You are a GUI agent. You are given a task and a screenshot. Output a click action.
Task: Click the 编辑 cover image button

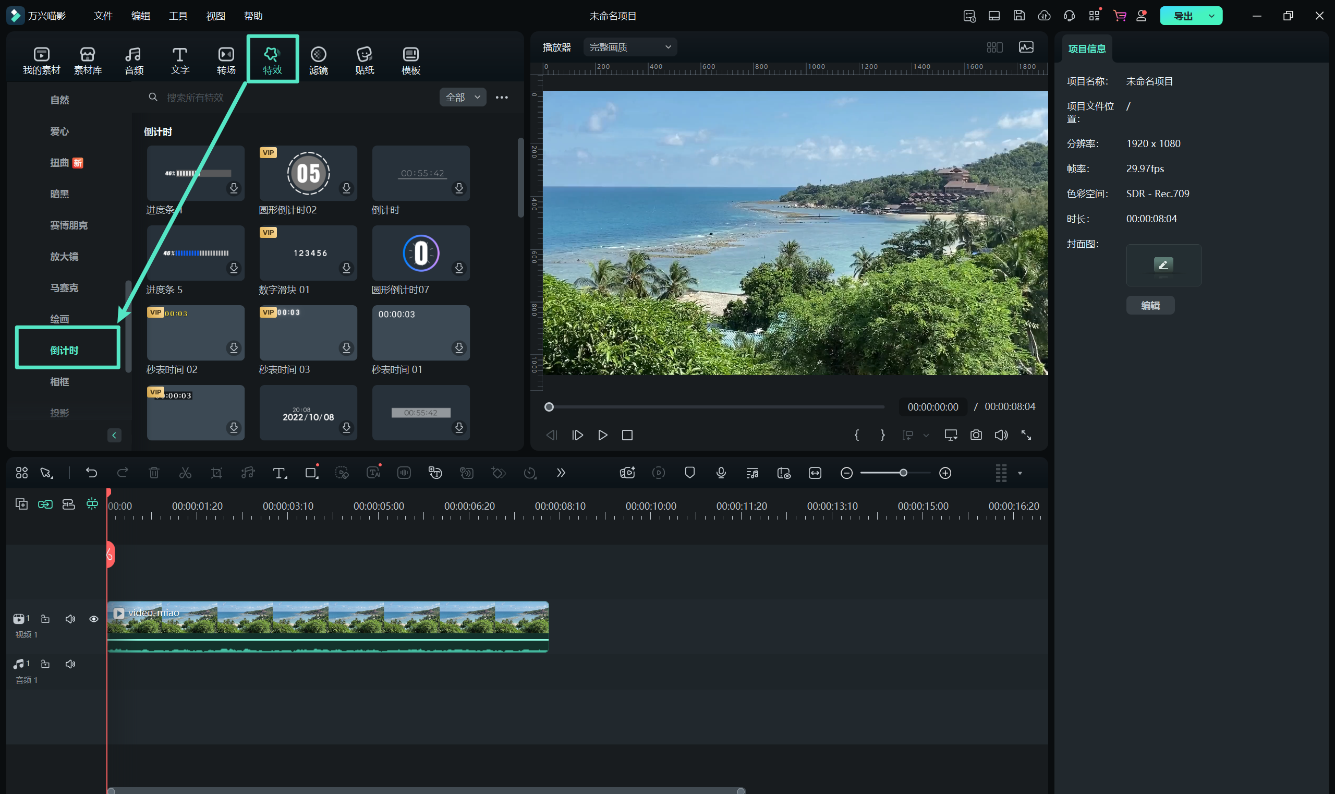pyautogui.click(x=1150, y=306)
